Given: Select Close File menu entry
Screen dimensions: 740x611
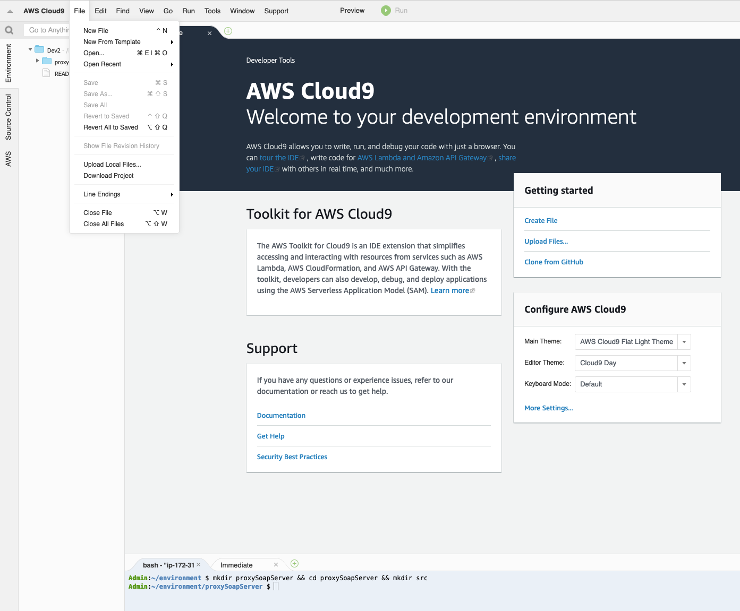Looking at the screenshot, I should click(124, 213).
